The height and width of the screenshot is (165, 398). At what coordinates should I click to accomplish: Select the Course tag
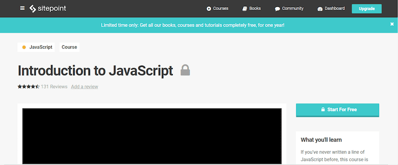tap(69, 47)
